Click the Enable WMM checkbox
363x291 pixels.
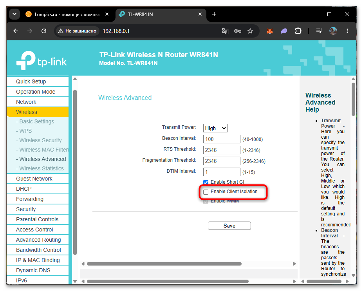tap(206, 201)
